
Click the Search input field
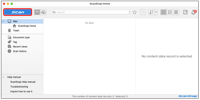(x=90, y=12)
